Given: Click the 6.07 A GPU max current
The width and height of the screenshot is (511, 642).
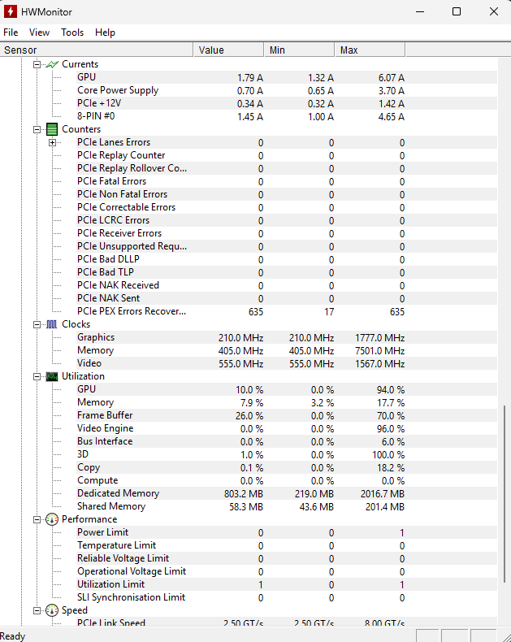Looking at the screenshot, I should click(x=391, y=78).
